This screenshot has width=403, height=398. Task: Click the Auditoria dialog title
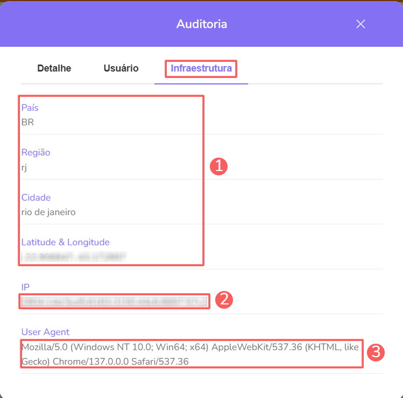point(201,24)
